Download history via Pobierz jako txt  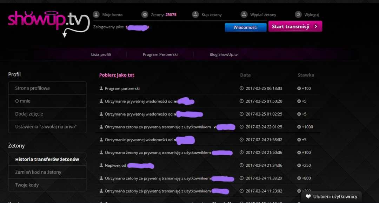117,75
